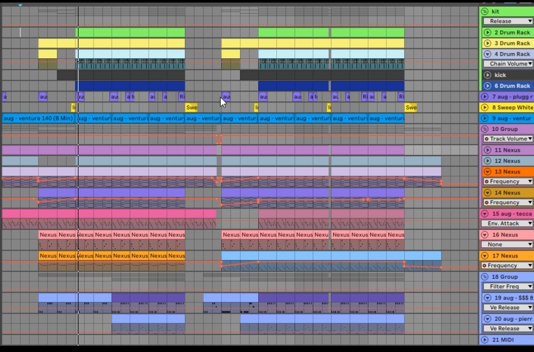Collapse the 17 Nexus track
Image resolution: width=534 pixels, height=352 pixels.
click(484, 256)
